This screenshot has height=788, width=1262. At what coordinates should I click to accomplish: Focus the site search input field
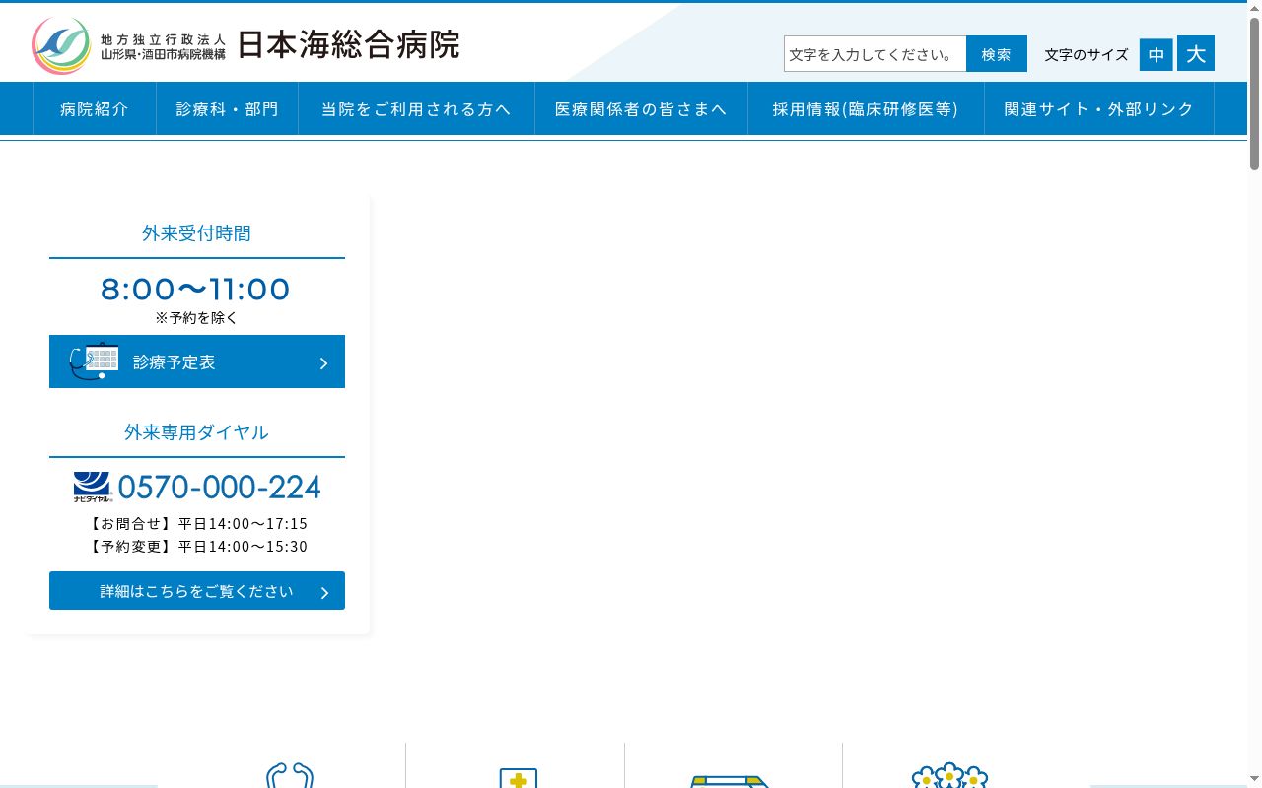point(875,54)
